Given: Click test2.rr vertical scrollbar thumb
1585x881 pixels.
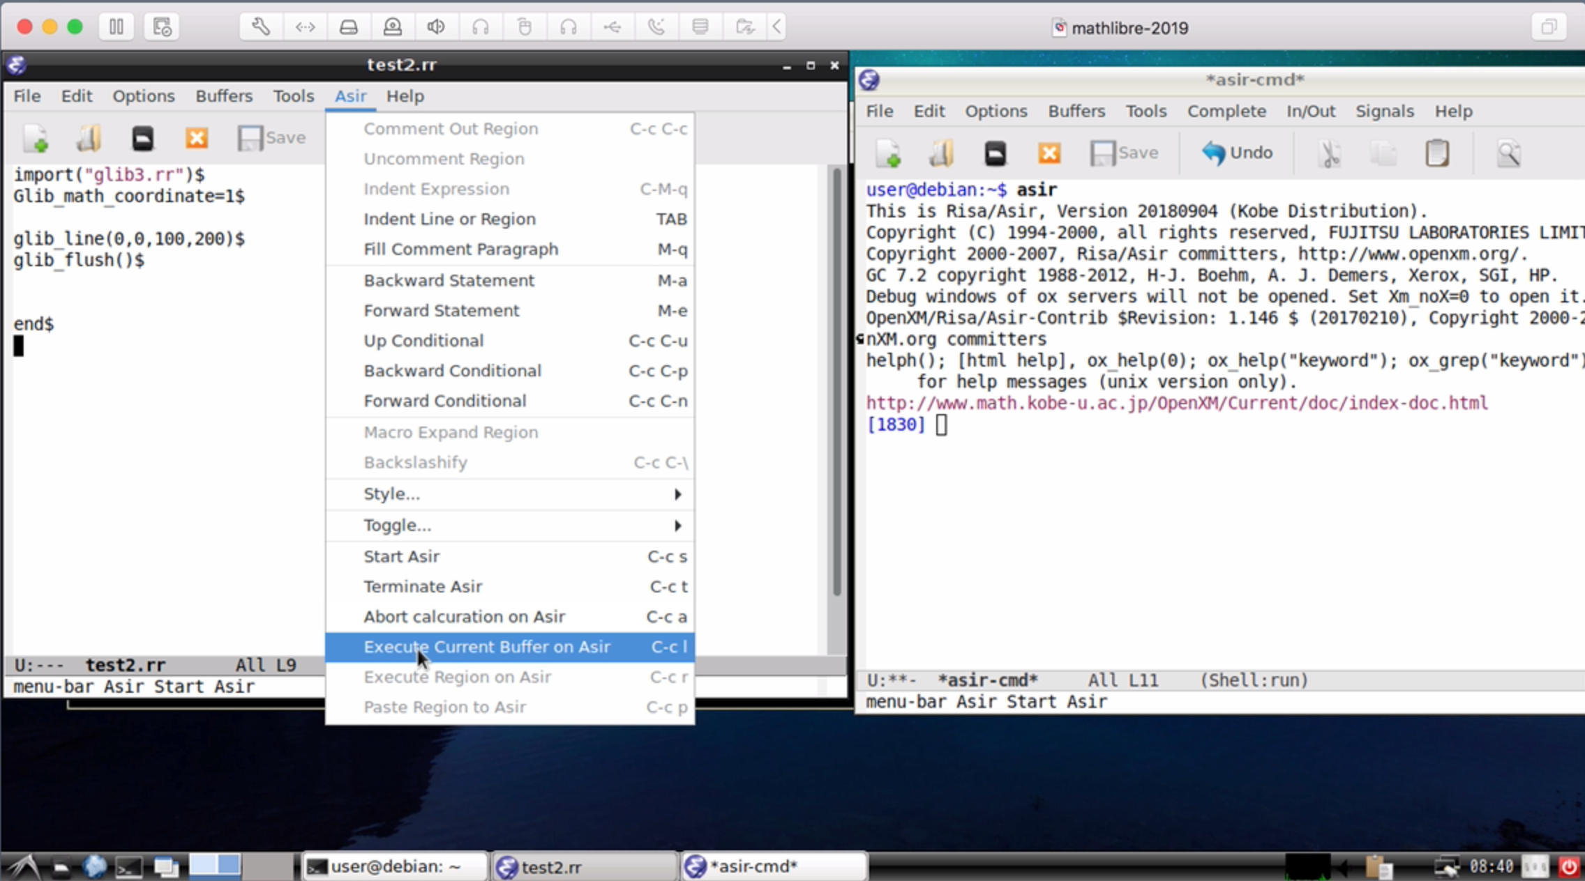Looking at the screenshot, I should (836, 382).
